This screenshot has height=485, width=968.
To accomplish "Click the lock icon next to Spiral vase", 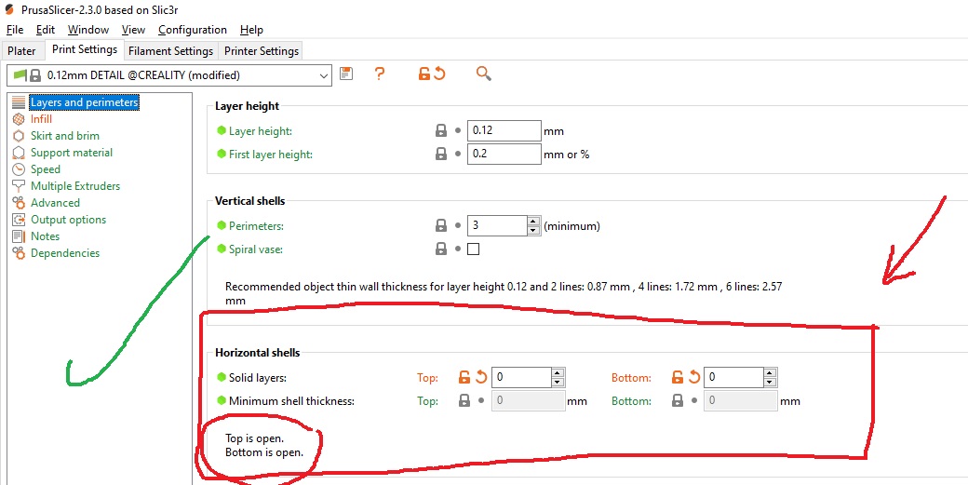I will (441, 249).
